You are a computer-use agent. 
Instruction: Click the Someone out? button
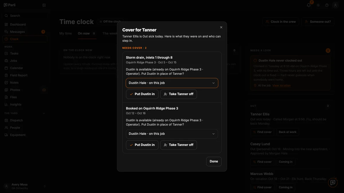click(318, 22)
